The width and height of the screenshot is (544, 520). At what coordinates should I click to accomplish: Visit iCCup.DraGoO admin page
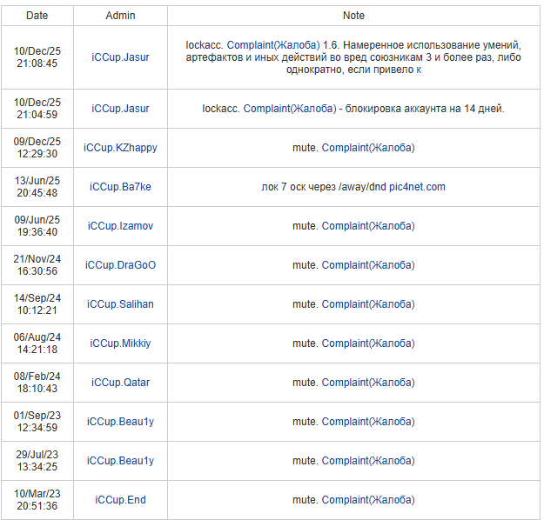[x=120, y=265]
